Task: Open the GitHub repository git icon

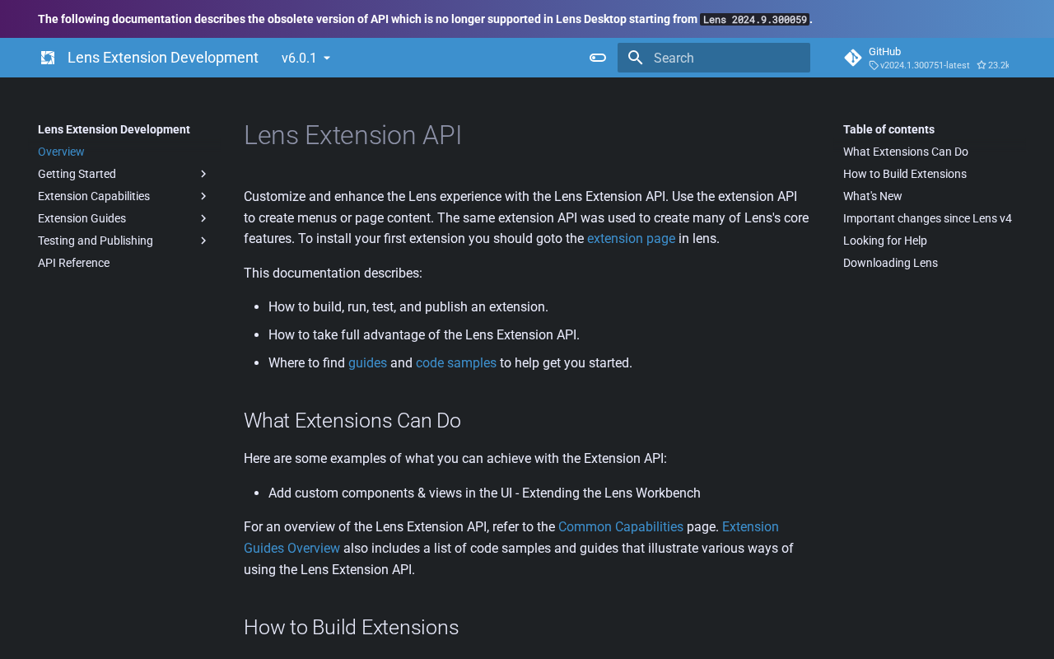Action: tap(853, 58)
